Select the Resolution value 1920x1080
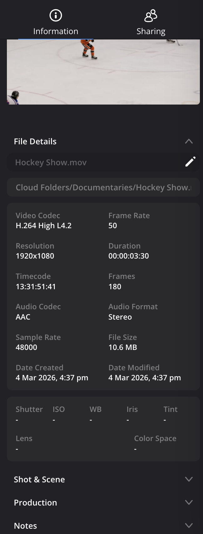 (x=35, y=256)
